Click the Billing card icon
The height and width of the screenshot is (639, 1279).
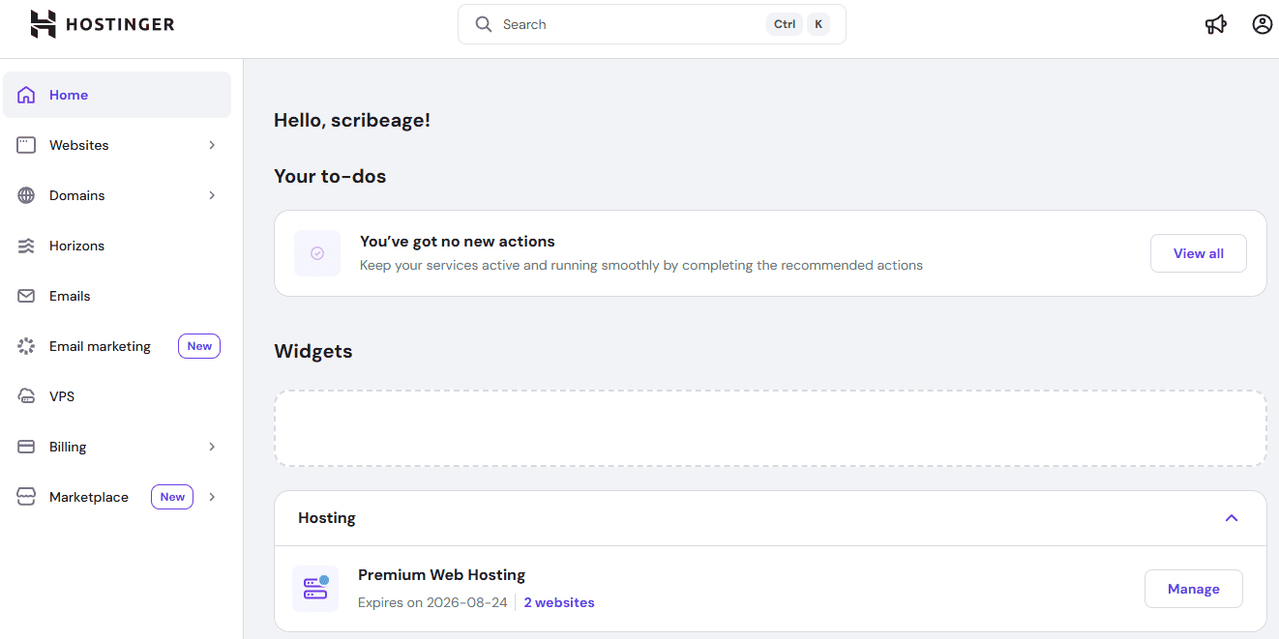[26, 447]
